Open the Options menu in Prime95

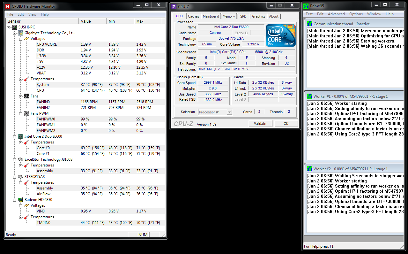(x=356, y=14)
